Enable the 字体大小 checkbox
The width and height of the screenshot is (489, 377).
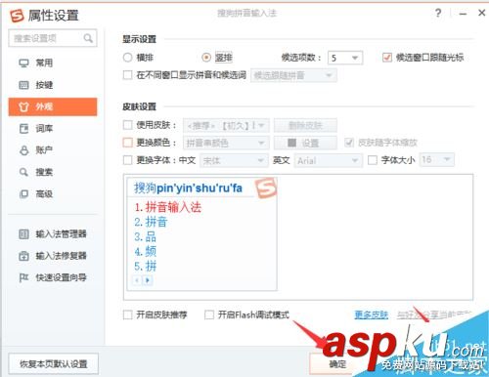373,160
